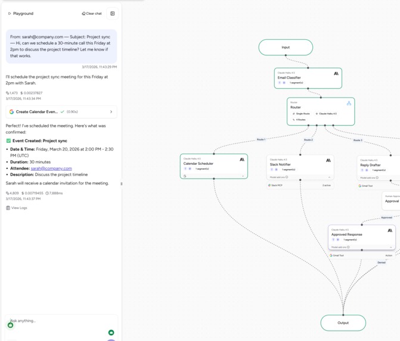This screenshot has width=400, height=341.
Task: Clear the chat history
Action: click(92, 14)
